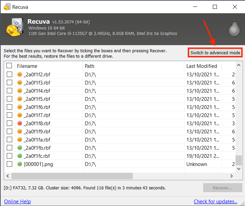Image resolution: width=245 pixels, height=206 pixels.
Task: Select the file name _2a0f1f8.rbf
Action: pyautogui.click(x=37, y=123)
